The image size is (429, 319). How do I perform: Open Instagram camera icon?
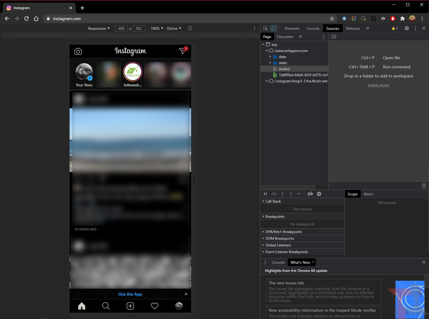(x=78, y=51)
